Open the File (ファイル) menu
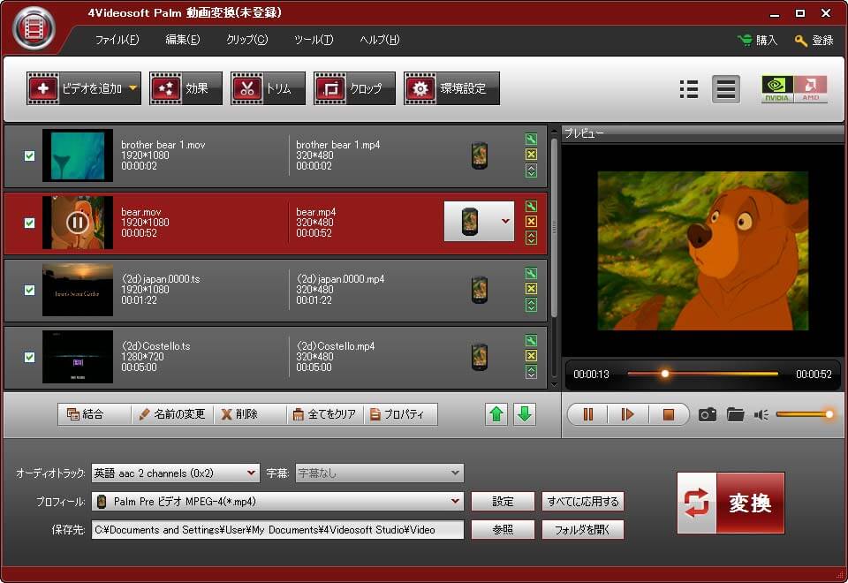The width and height of the screenshot is (848, 583). [117, 40]
